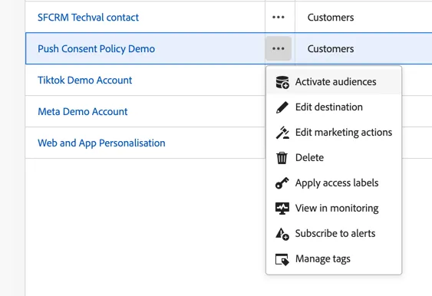432x296 pixels.
Task: Choose View in monitoring option
Action: point(334,209)
